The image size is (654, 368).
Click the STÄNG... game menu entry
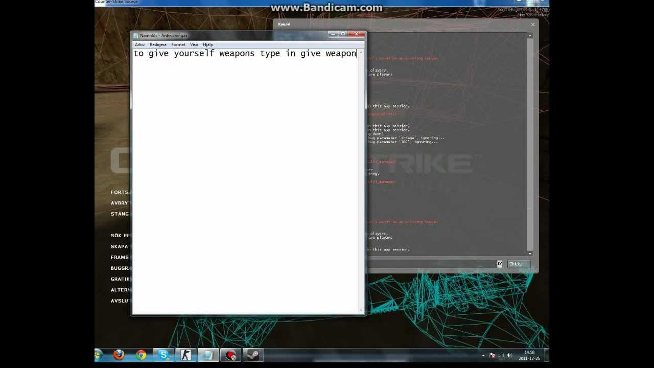(121, 214)
